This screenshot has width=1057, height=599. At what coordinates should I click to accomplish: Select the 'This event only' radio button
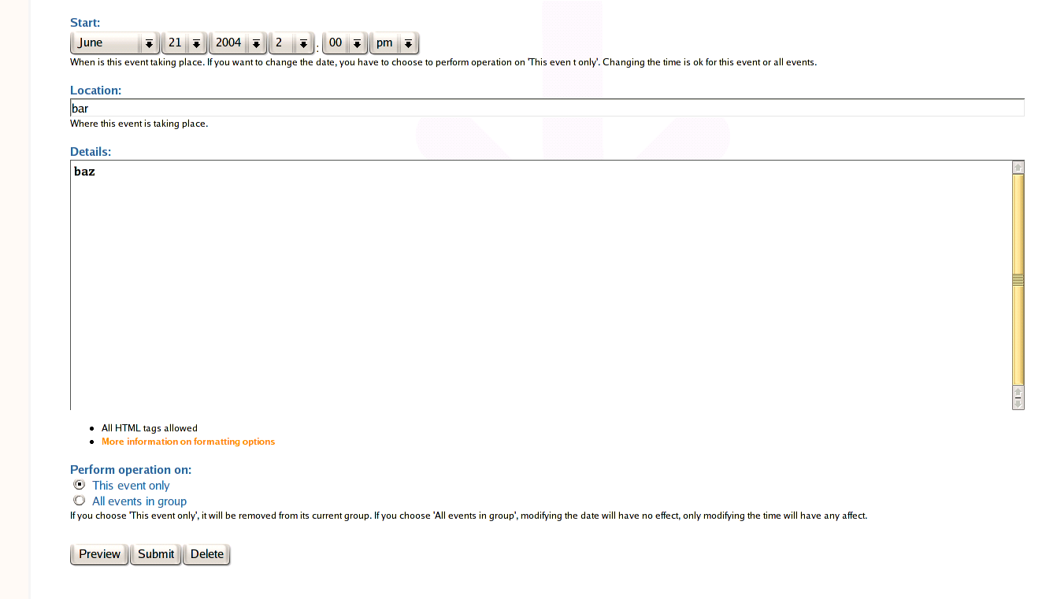pos(79,485)
